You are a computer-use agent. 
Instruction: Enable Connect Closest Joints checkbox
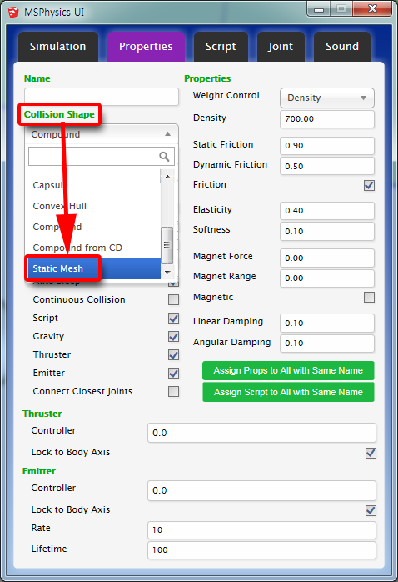point(173,392)
